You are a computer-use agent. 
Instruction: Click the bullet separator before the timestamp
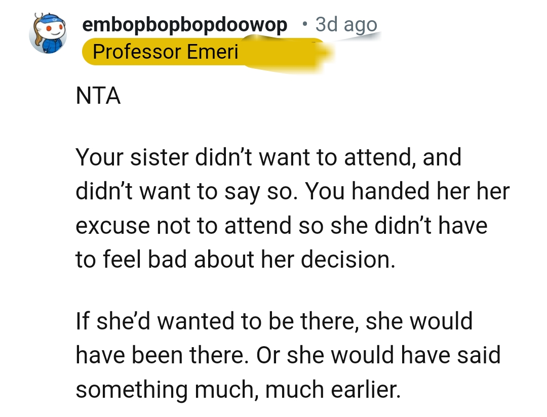coord(304,24)
